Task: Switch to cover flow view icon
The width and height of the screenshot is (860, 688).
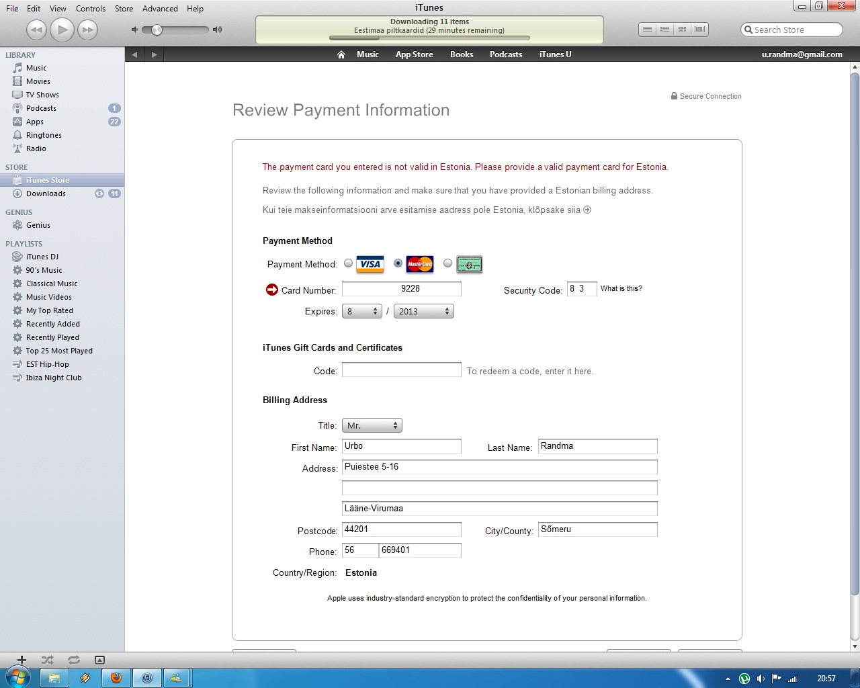Action: (699, 30)
